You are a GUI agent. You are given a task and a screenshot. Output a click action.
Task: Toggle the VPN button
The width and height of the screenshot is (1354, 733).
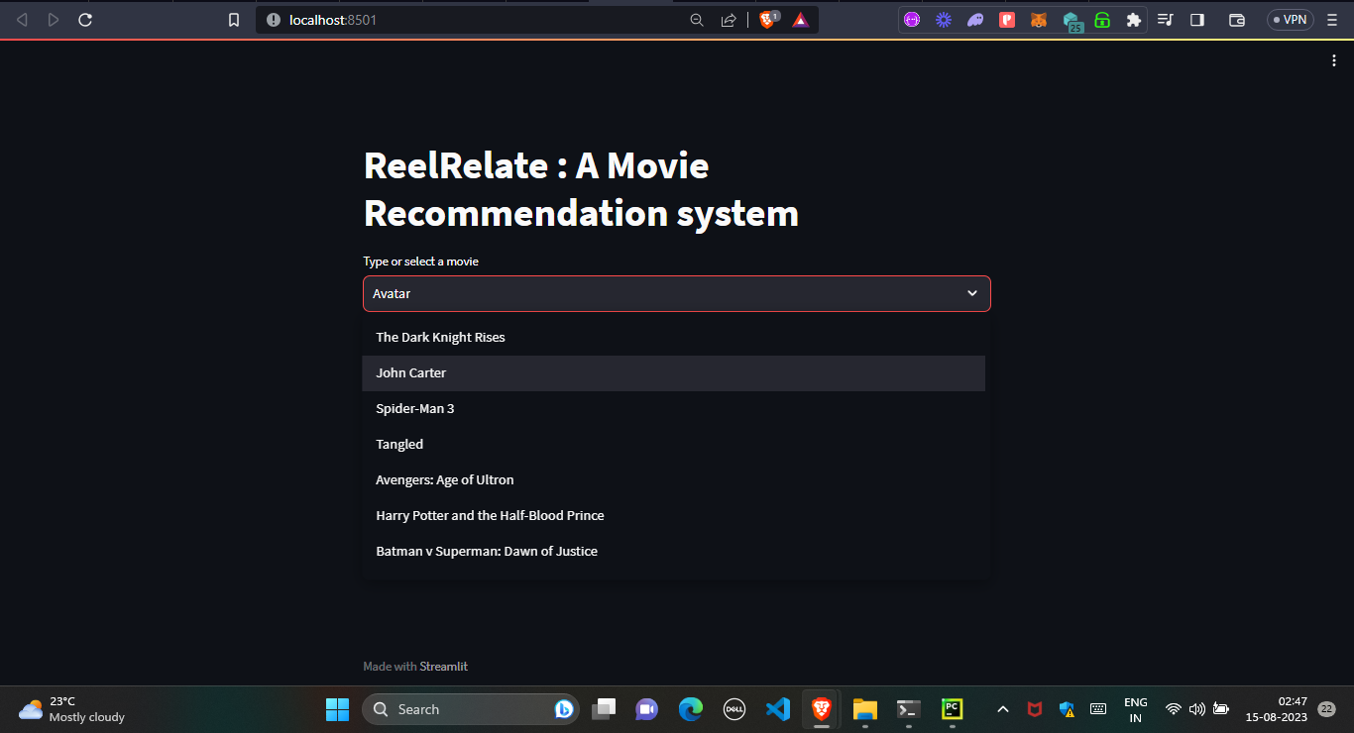1289,19
